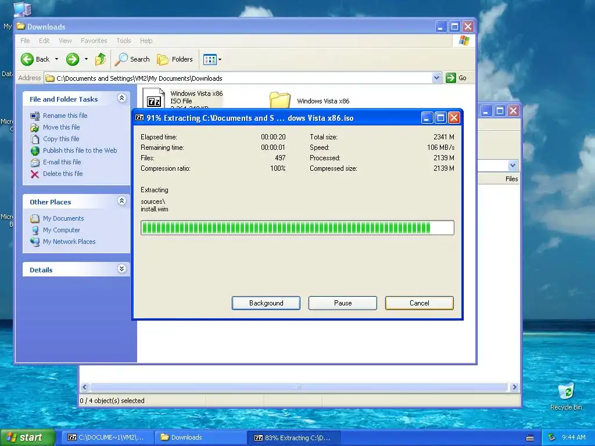The image size is (595, 446).
Task: Click the Downloads title bar folder icon
Action: 21,26
